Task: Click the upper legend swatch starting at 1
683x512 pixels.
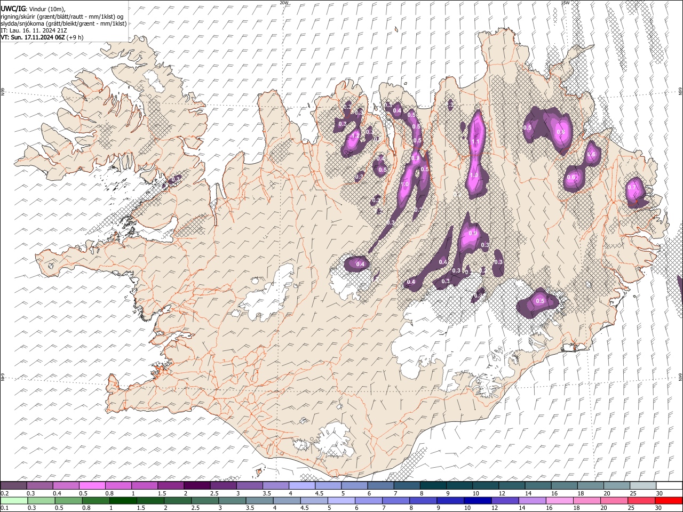Action: [144, 485]
